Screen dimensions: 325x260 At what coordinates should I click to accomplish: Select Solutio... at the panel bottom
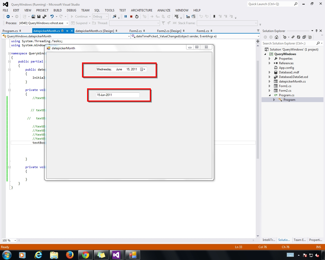284,240
